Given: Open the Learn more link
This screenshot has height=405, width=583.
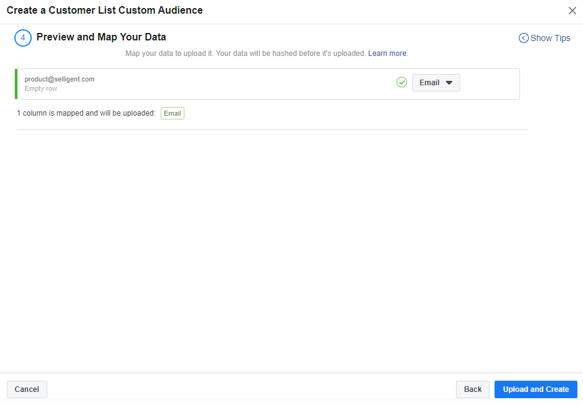Looking at the screenshot, I should [387, 54].
